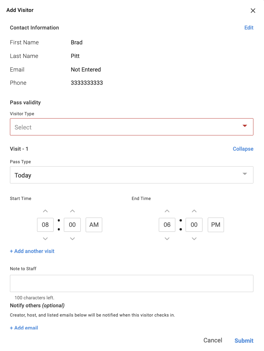Decrease the End Time hour with down arrow

pyautogui.click(x=167, y=239)
